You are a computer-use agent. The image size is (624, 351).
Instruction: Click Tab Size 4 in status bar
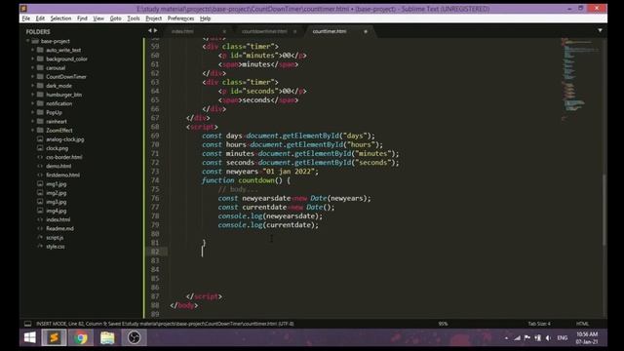coord(539,324)
